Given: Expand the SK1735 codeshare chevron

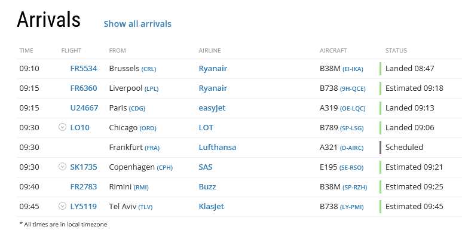Looking at the screenshot, I should 62,167.
